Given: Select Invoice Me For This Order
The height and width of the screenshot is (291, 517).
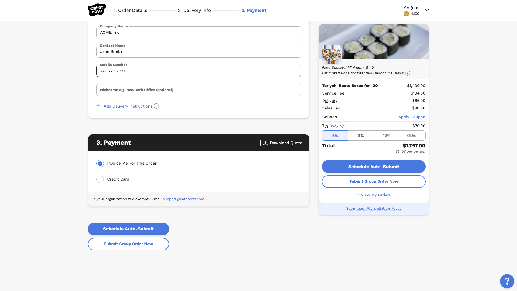Looking at the screenshot, I should pyautogui.click(x=100, y=164).
